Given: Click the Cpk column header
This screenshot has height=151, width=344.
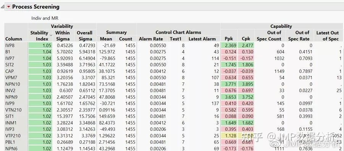Looking at the screenshot, I should 246,39.
